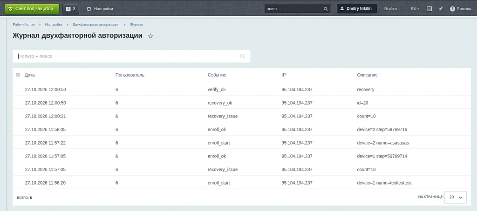Click the pin icon in top bar

[441, 9]
